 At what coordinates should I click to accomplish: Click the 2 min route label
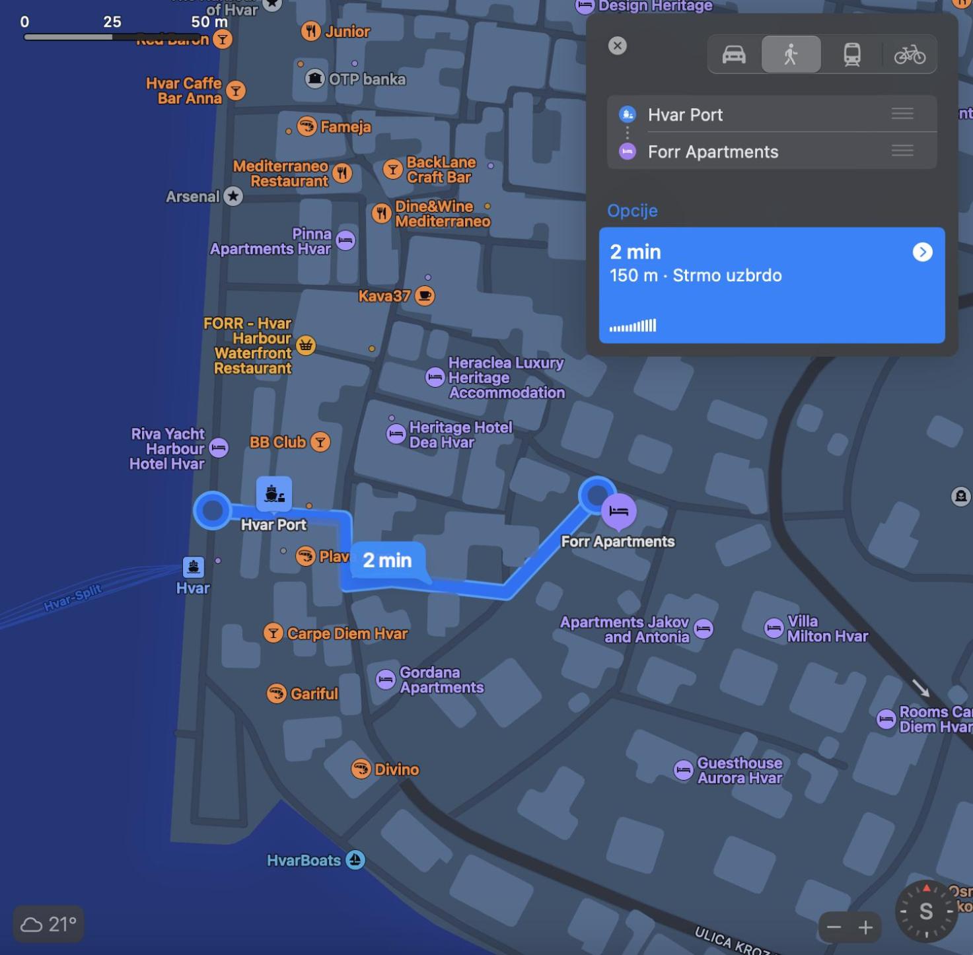(388, 560)
